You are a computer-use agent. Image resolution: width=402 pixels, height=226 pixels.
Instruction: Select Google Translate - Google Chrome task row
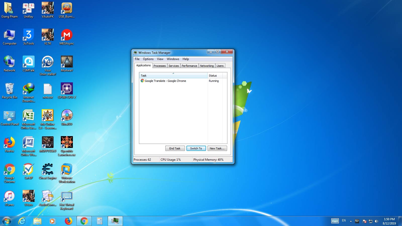(165, 81)
